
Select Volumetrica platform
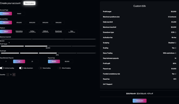[x=19, y=32]
